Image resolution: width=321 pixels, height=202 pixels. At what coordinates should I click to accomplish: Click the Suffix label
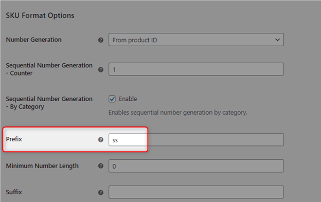pos(14,192)
